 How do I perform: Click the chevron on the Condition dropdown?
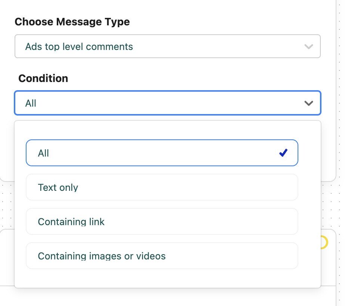click(308, 103)
